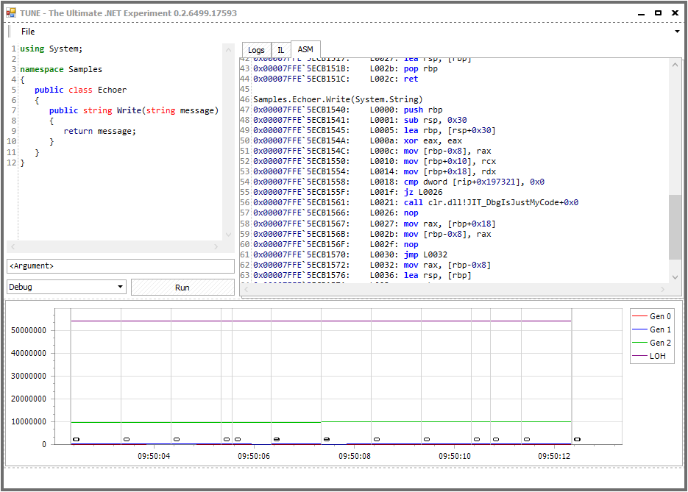Click the Gen 0 legend entry
Viewport: 688px width, 492px height.
tap(652, 316)
